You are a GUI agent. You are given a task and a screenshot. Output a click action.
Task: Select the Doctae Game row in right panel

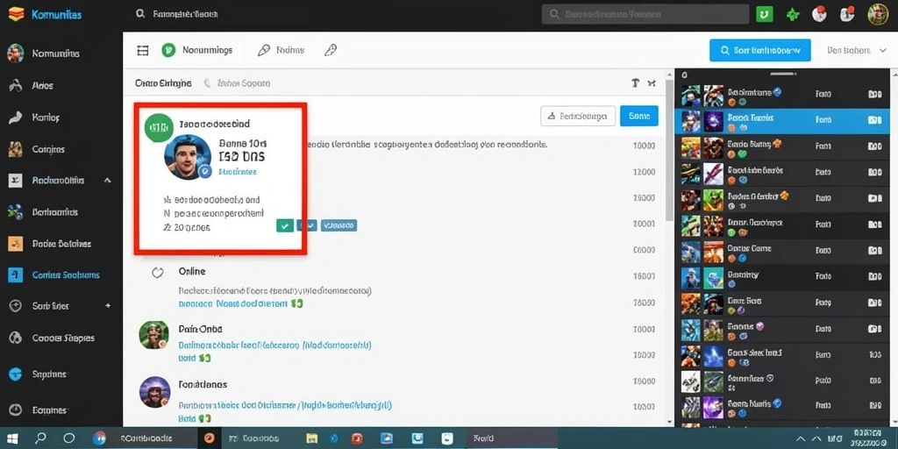tap(781, 251)
